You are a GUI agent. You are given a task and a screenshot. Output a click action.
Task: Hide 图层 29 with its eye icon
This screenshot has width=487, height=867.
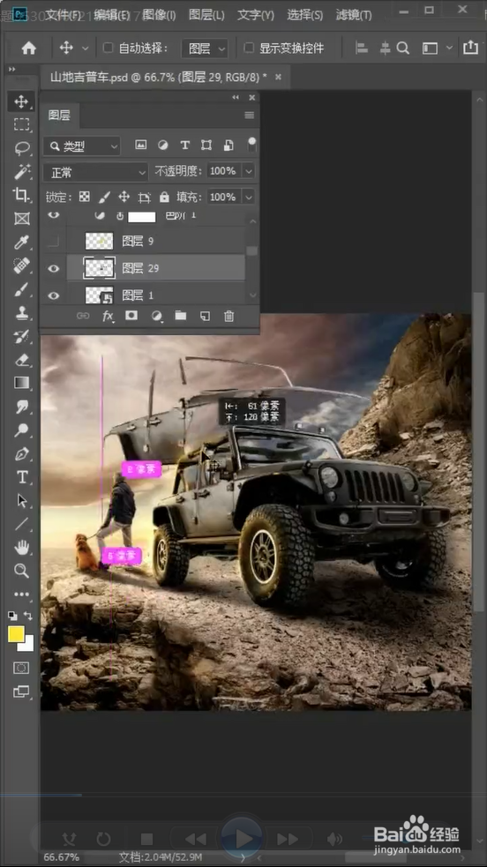coord(53,269)
